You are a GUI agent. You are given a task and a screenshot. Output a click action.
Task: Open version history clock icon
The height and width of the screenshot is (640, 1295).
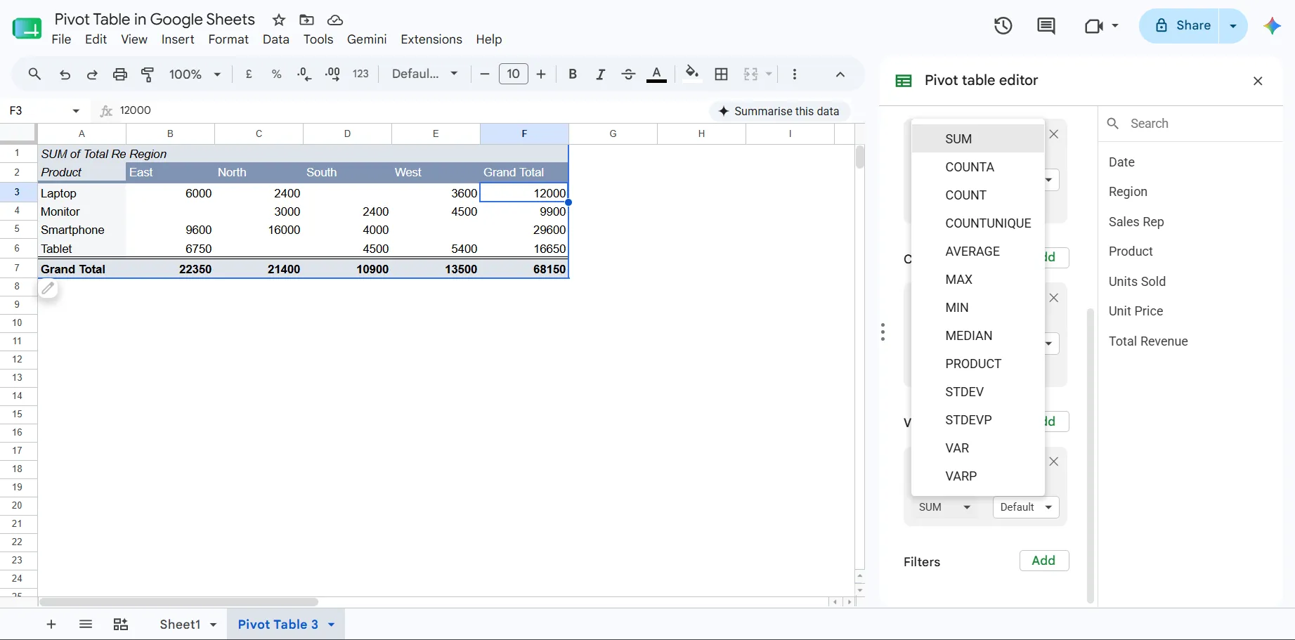click(1003, 26)
